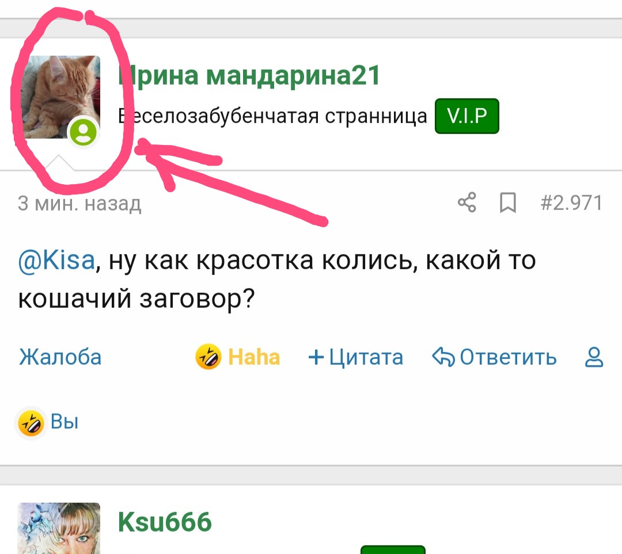Click the Жалоба report link
This screenshot has width=622, height=554.
click(x=60, y=357)
